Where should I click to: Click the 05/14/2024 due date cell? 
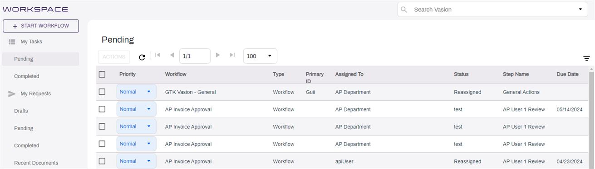pos(569,109)
